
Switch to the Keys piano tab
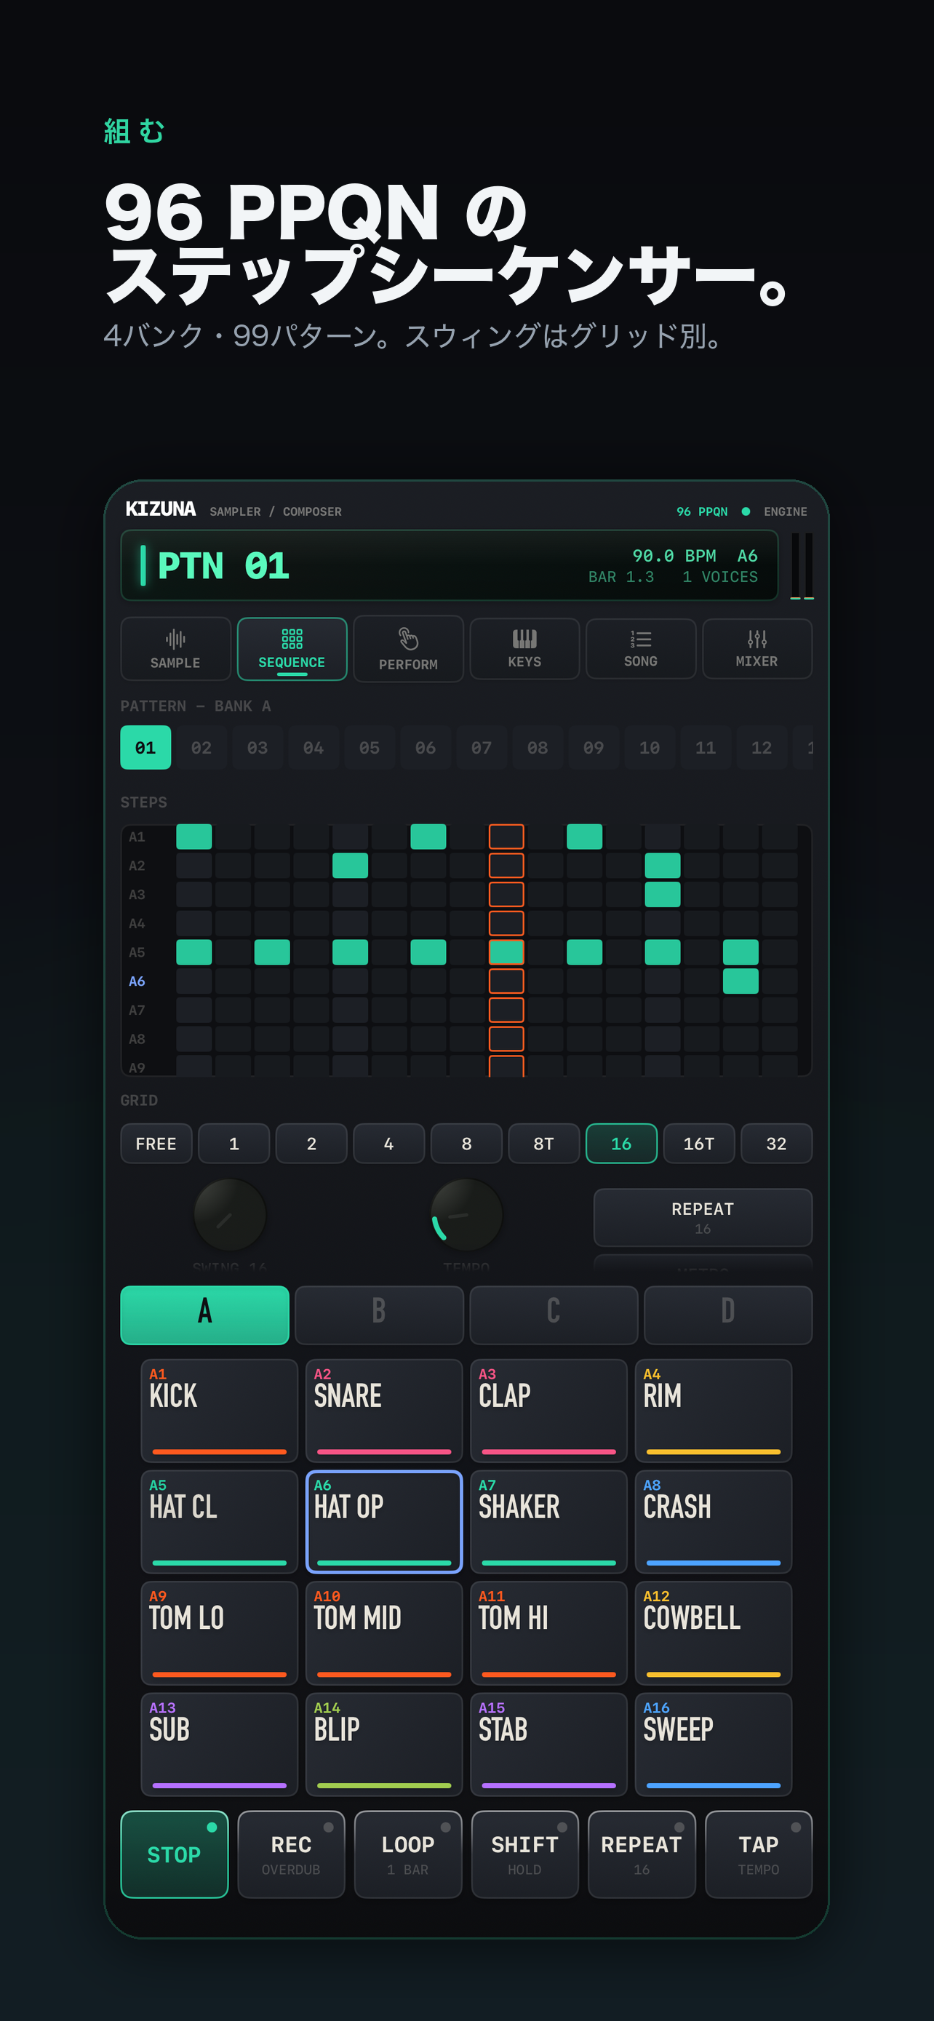[524, 649]
